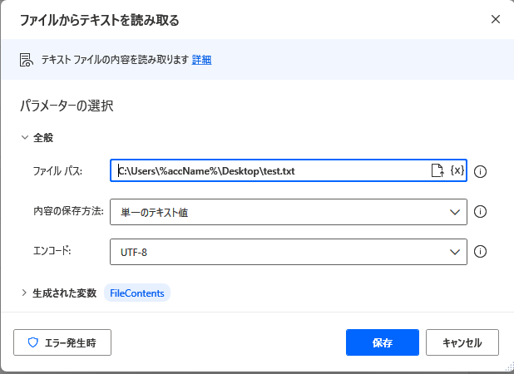Close the dialog with the X button
This screenshot has height=374, width=514.
(x=496, y=19)
